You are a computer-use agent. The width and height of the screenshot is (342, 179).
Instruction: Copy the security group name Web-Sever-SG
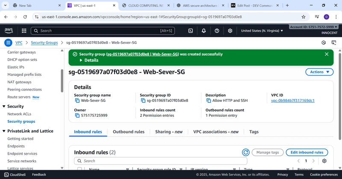[77, 101]
